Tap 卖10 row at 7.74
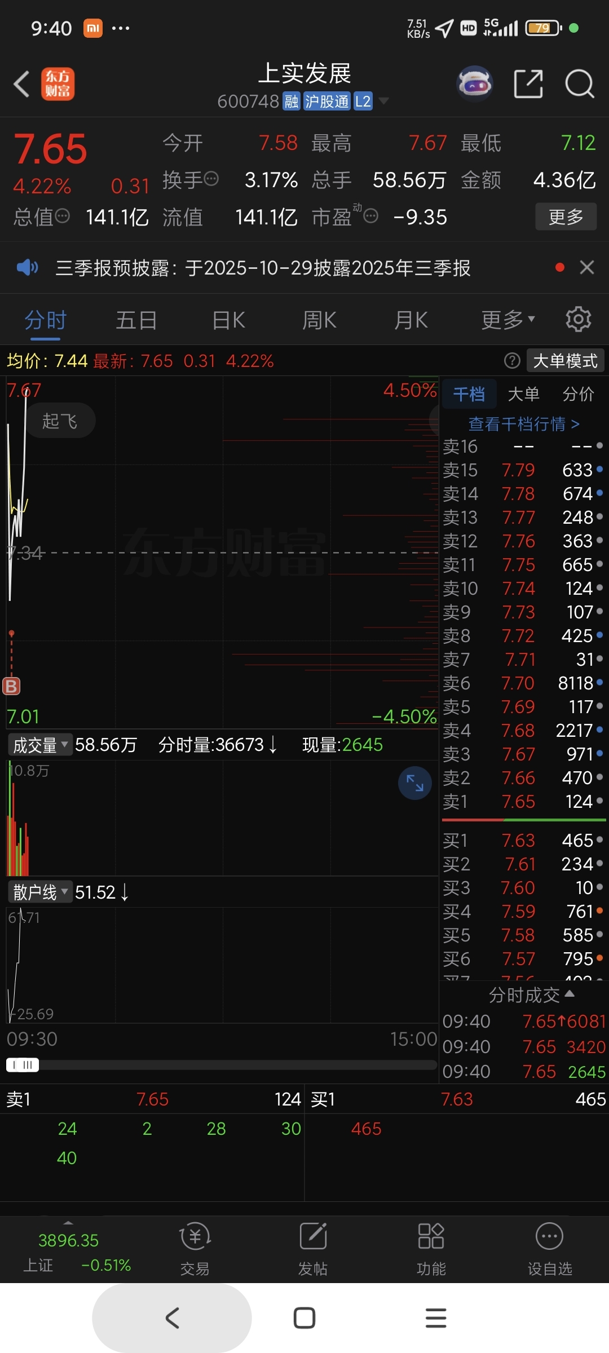This screenshot has width=609, height=1353. pos(524,589)
